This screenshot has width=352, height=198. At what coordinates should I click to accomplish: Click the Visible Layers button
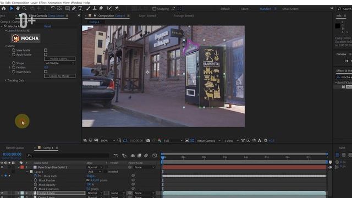[x=60, y=59]
